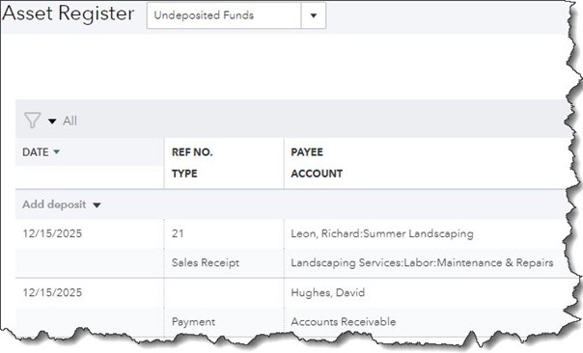583x353 pixels.
Task: Select the PAYEE column header
Action: pos(307,152)
